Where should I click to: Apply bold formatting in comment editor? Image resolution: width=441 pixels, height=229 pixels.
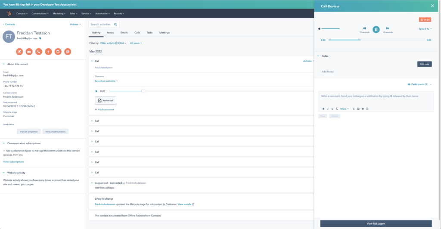tap(323, 109)
